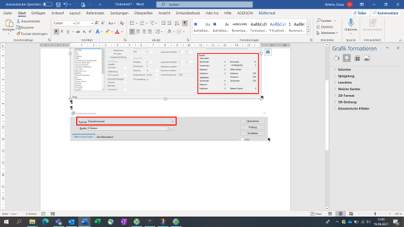Open the Kommentare button
The height and width of the screenshot is (227, 404).
(386, 13)
